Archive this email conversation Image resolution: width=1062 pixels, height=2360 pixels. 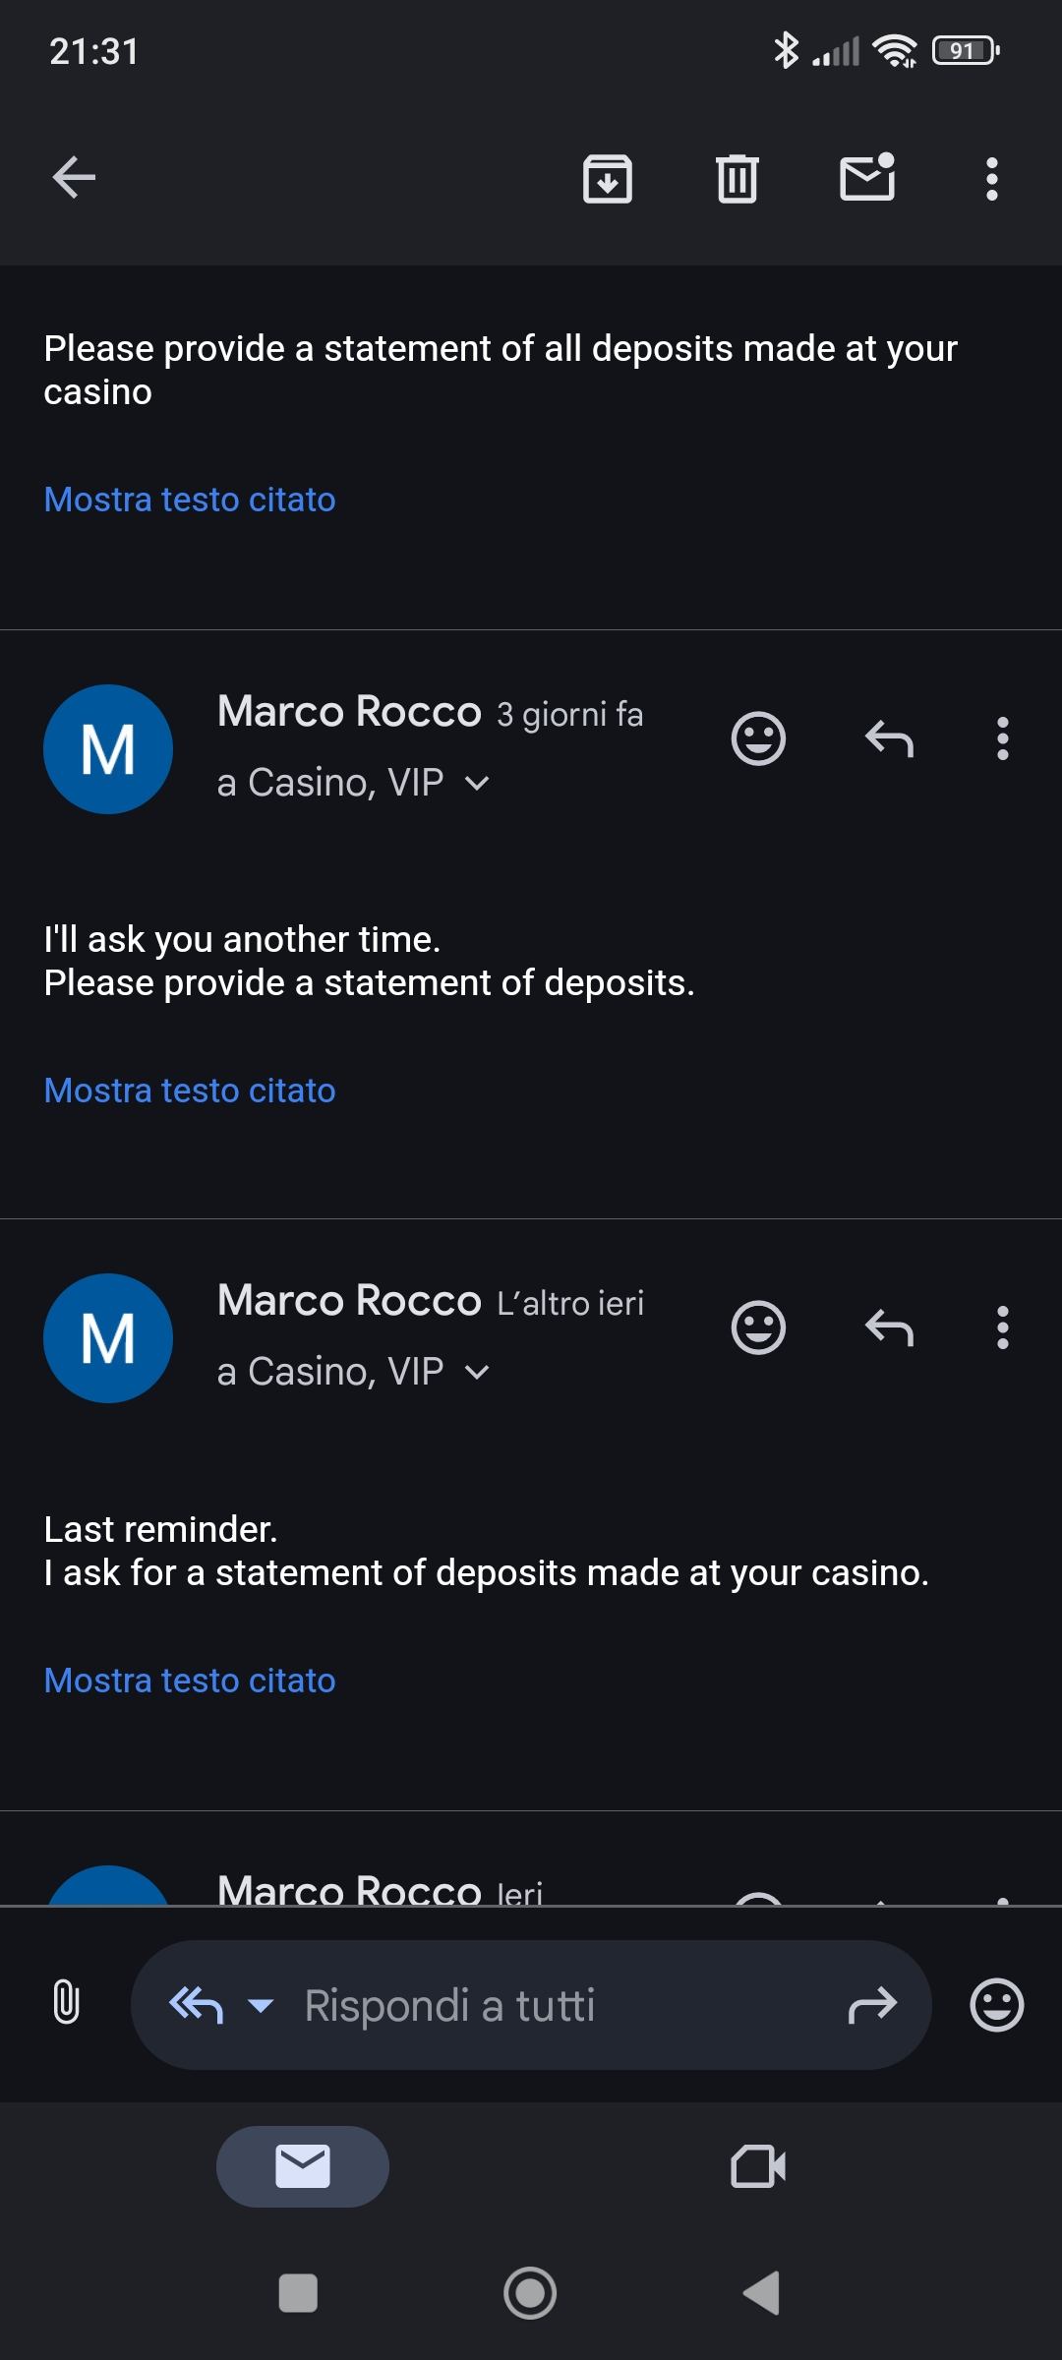coord(608,179)
